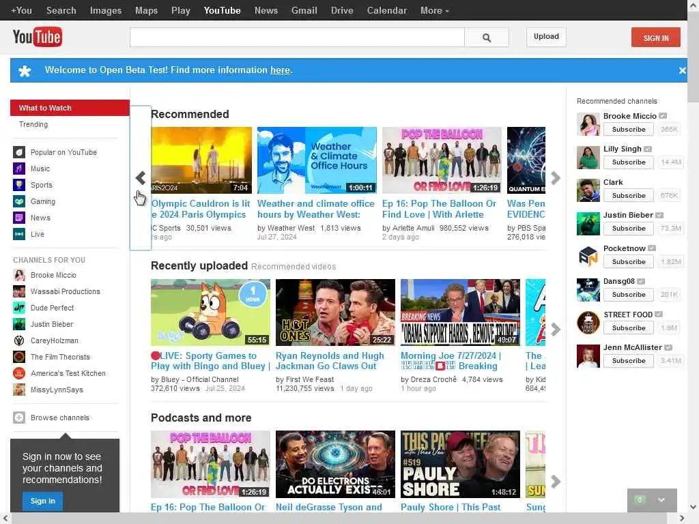Open the Olympic Cauldron video thumbnail
699x524 pixels.
(x=201, y=160)
